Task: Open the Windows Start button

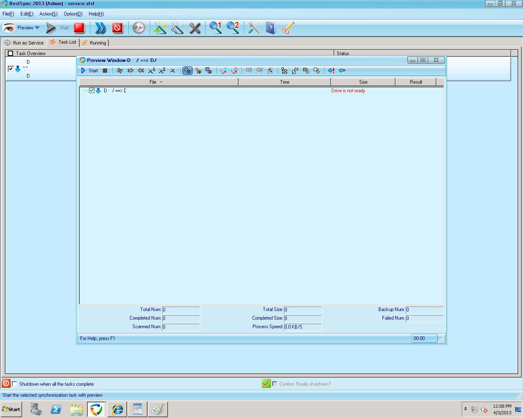Action: 11,409
